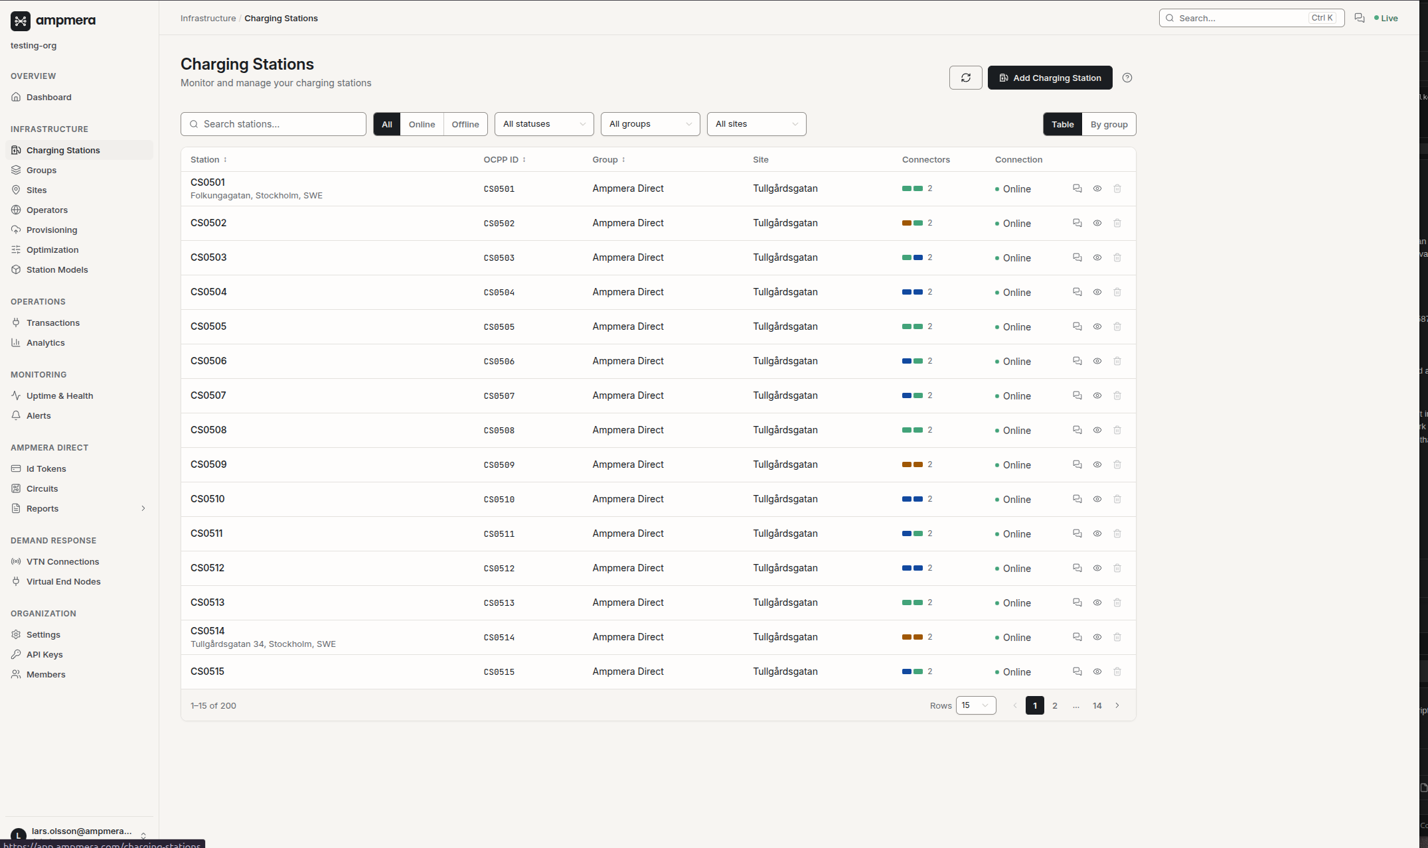Click eye icon for CS0514

pyautogui.click(x=1097, y=637)
